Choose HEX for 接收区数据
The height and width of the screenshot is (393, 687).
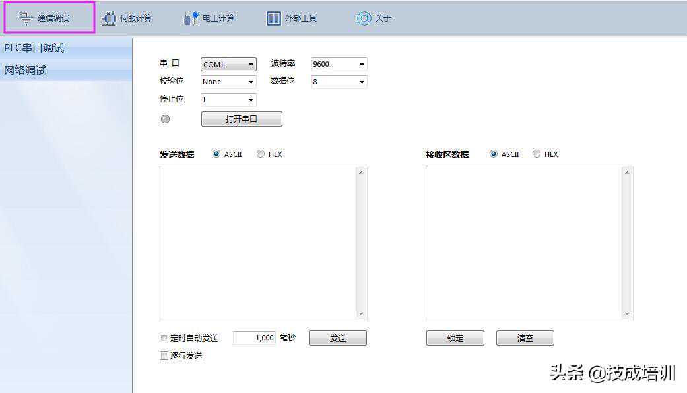coord(537,154)
